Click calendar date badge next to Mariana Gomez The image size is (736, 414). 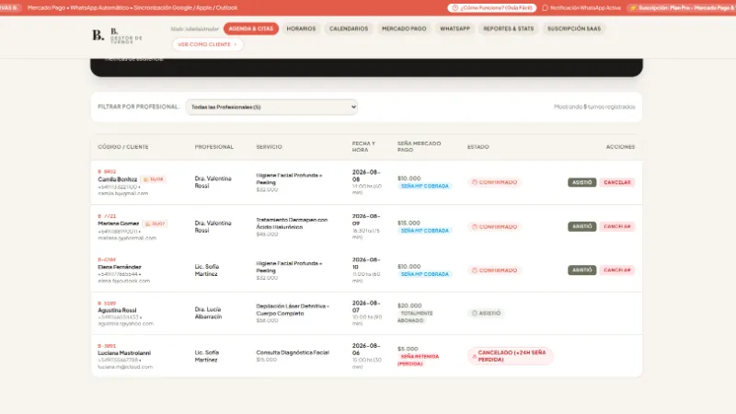click(x=155, y=224)
